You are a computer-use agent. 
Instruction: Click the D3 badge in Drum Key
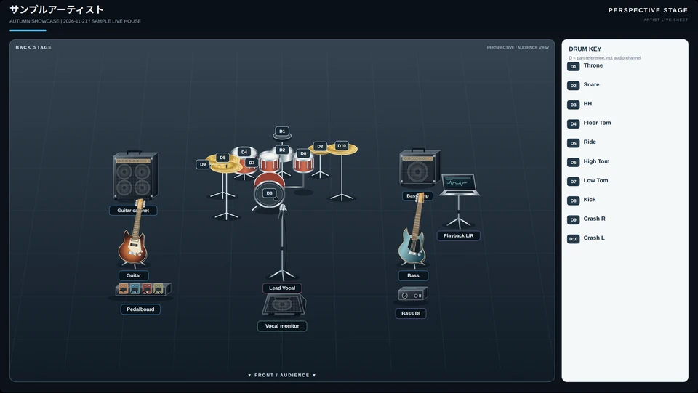[x=574, y=105]
